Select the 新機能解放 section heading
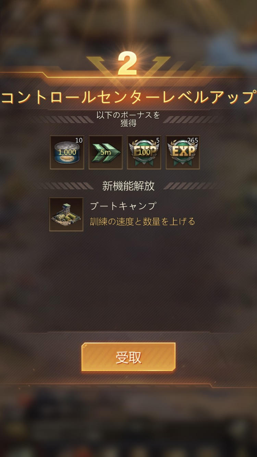This screenshot has width=257, height=457. pyautogui.click(x=128, y=186)
